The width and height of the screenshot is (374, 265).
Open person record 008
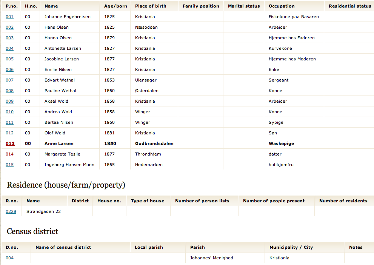tap(9, 91)
